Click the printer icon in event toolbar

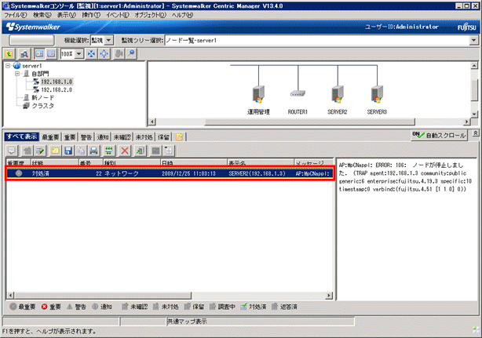tap(93, 151)
